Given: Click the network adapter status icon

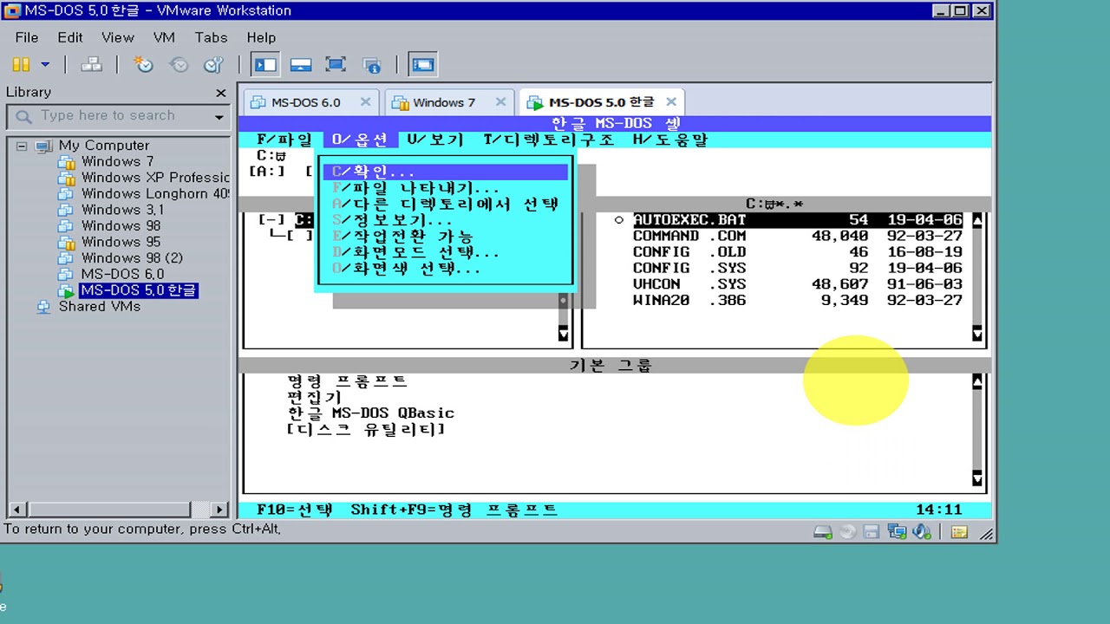Looking at the screenshot, I should (897, 531).
